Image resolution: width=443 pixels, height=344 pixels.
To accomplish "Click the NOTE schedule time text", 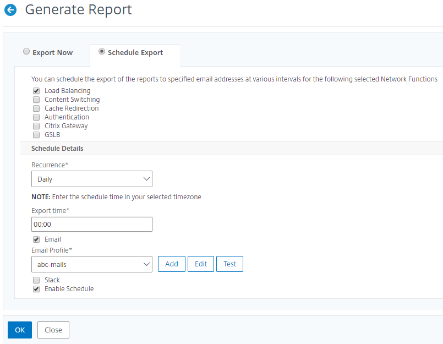I will click(x=116, y=197).
